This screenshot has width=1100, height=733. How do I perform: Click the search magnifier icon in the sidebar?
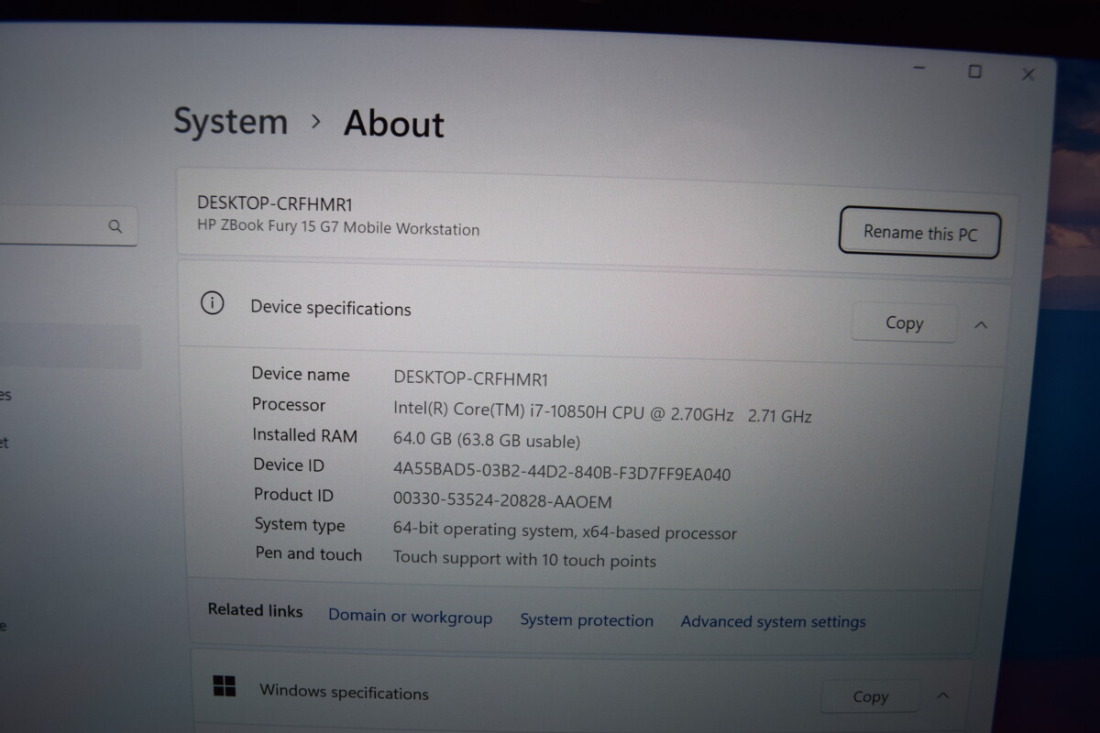(x=115, y=226)
